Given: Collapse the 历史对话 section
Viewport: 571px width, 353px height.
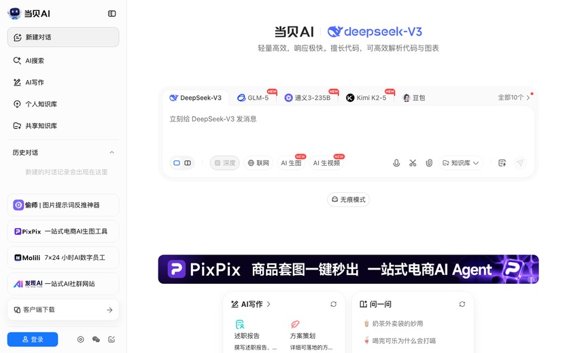Looking at the screenshot, I should [111, 153].
